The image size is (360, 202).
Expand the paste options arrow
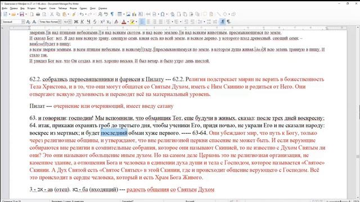[x=68, y=14]
